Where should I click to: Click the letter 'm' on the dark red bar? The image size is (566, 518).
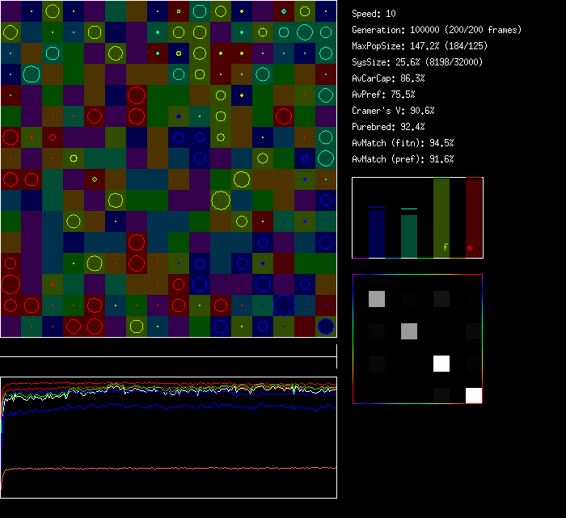pyautogui.click(x=470, y=247)
